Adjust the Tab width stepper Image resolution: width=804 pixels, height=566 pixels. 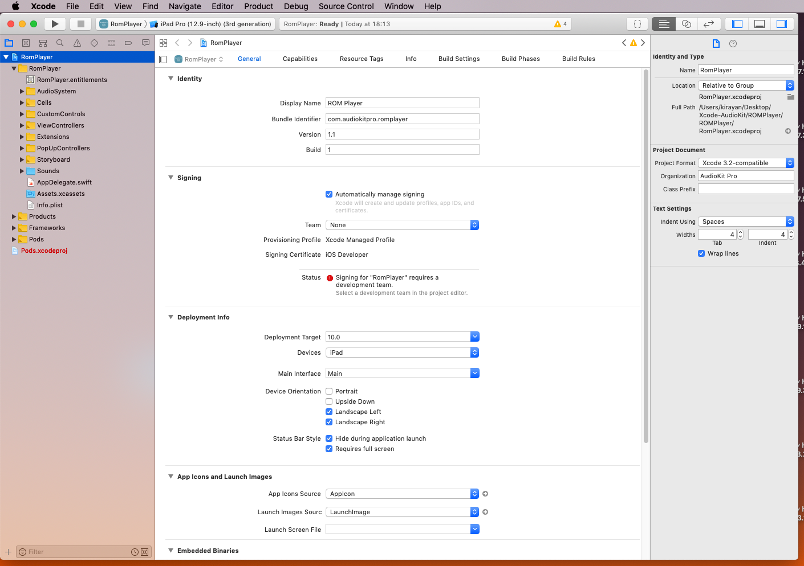(740, 235)
